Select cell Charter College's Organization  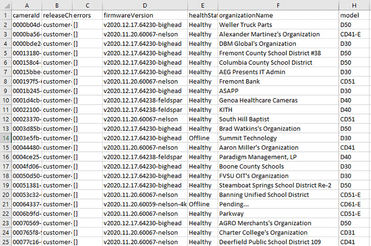pos(278,233)
